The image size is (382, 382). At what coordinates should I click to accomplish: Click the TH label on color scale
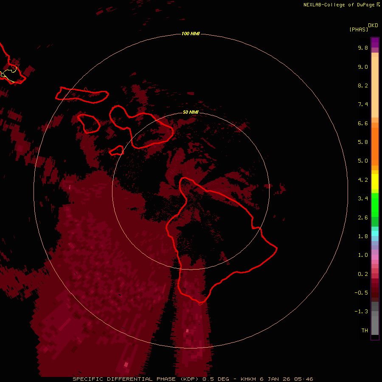365,331
